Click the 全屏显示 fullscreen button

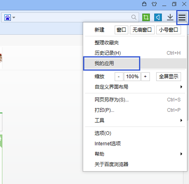click(x=169, y=77)
